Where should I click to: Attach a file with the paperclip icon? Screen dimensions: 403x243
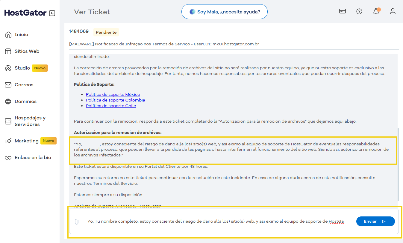tap(77, 222)
